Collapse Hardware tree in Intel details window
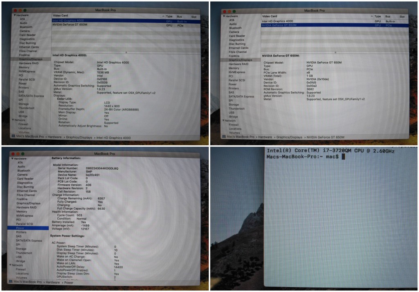The width and height of the screenshot is (419, 292). [x=15, y=15]
